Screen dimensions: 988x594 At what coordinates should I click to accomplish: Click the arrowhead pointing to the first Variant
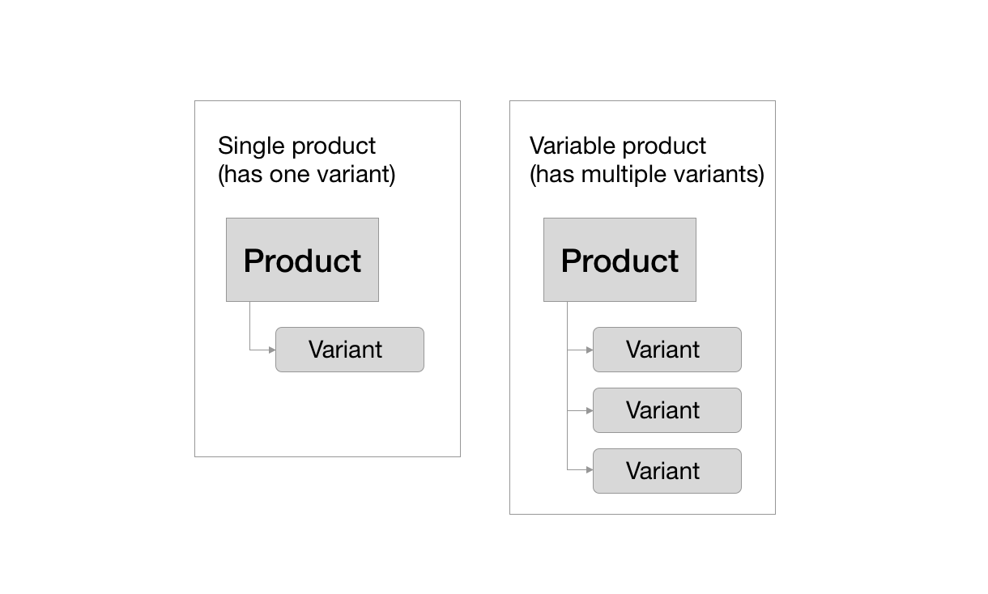pos(590,350)
